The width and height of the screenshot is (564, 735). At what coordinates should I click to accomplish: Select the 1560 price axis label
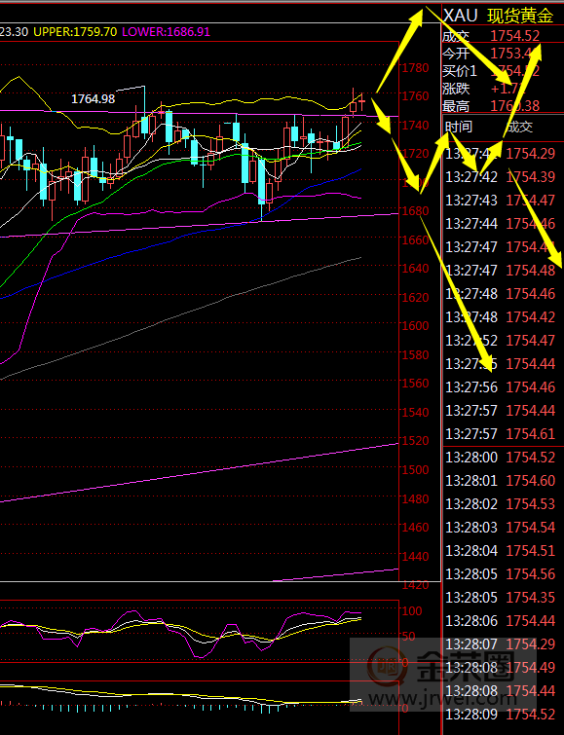coord(415,384)
